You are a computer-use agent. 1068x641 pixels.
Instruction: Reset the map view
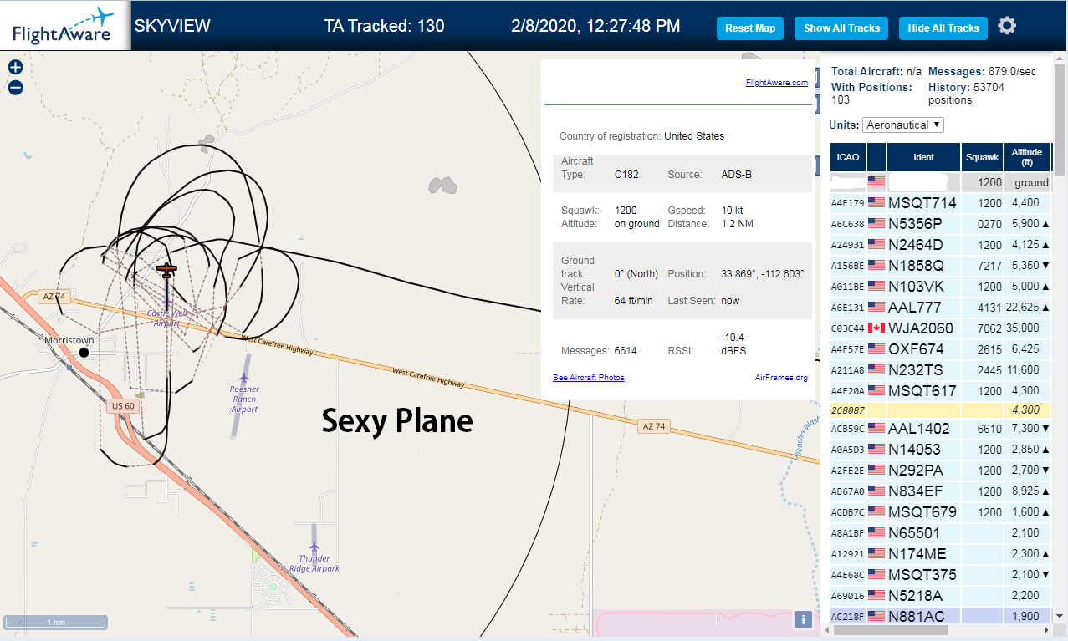pyautogui.click(x=750, y=28)
